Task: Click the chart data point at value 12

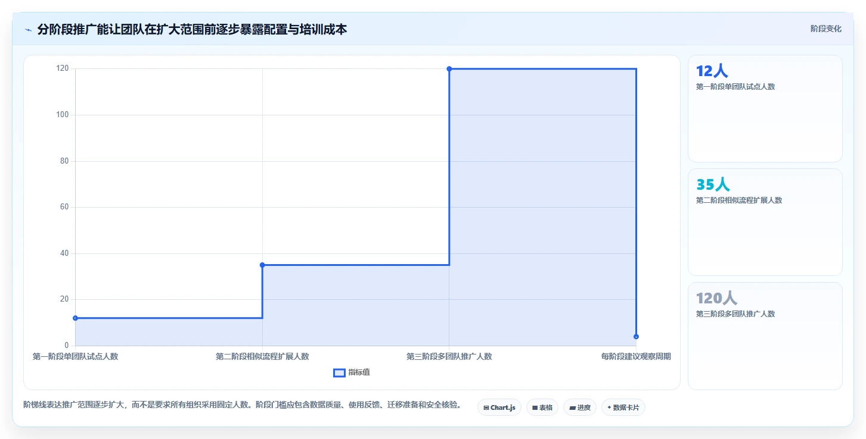Action: tap(75, 318)
